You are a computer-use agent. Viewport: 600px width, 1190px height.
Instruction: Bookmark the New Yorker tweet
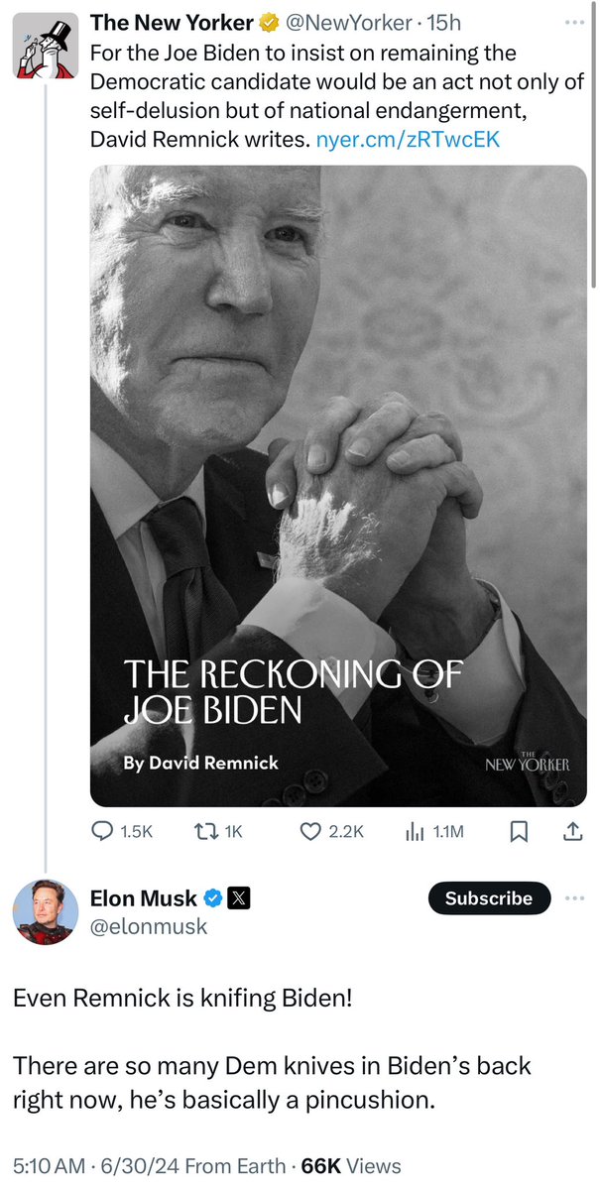click(518, 833)
